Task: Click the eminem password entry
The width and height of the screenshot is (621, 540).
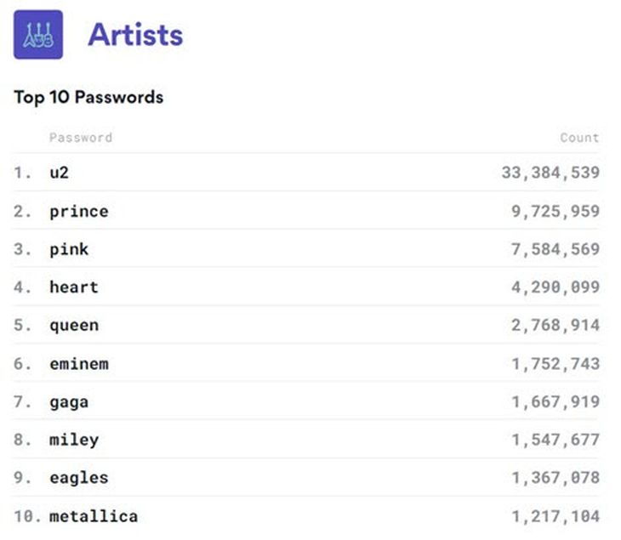Action: point(79,364)
